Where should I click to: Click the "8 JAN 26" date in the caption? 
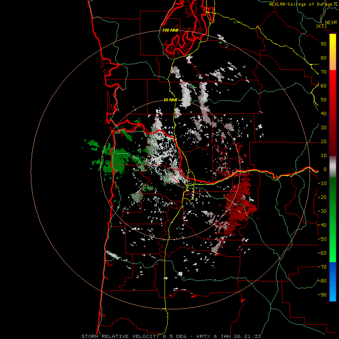click(x=227, y=336)
